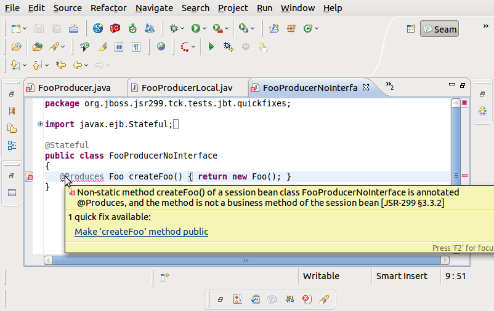This screenshot has height=311, width=494.
Task: Open the Source menu
Action: pos(67,8)
